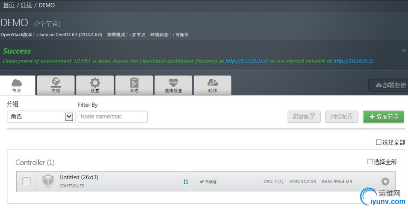The width and height of the screenshot is (408, 209).
Task: Click the CONTROLLER role label
Action: [x=72, y=186]
